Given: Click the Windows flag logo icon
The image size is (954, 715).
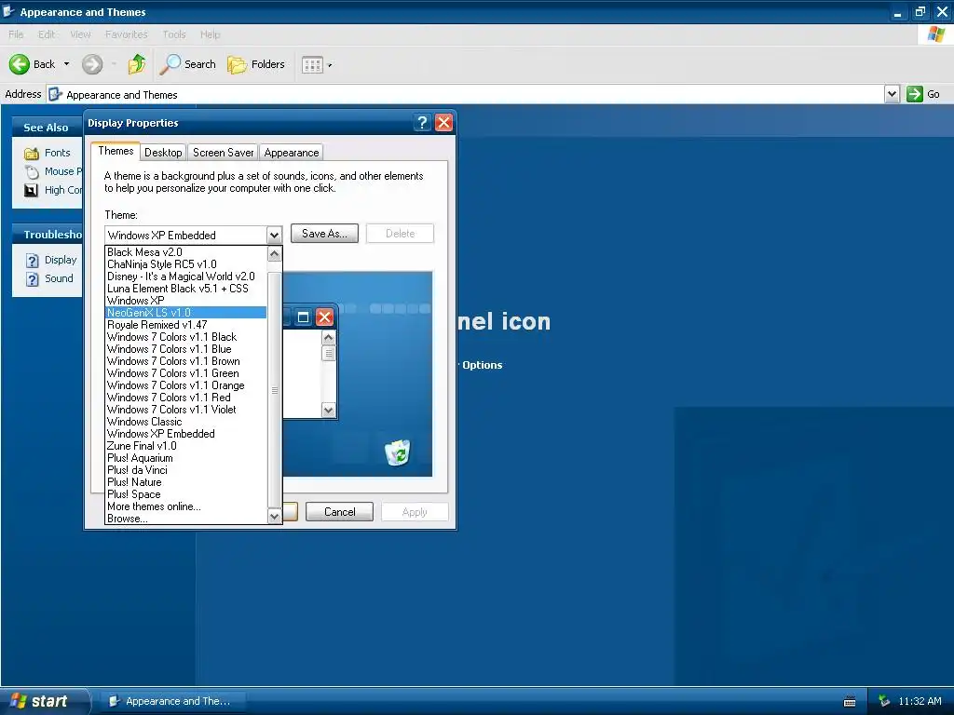Looking at the screenshot, I should point(935,34).
